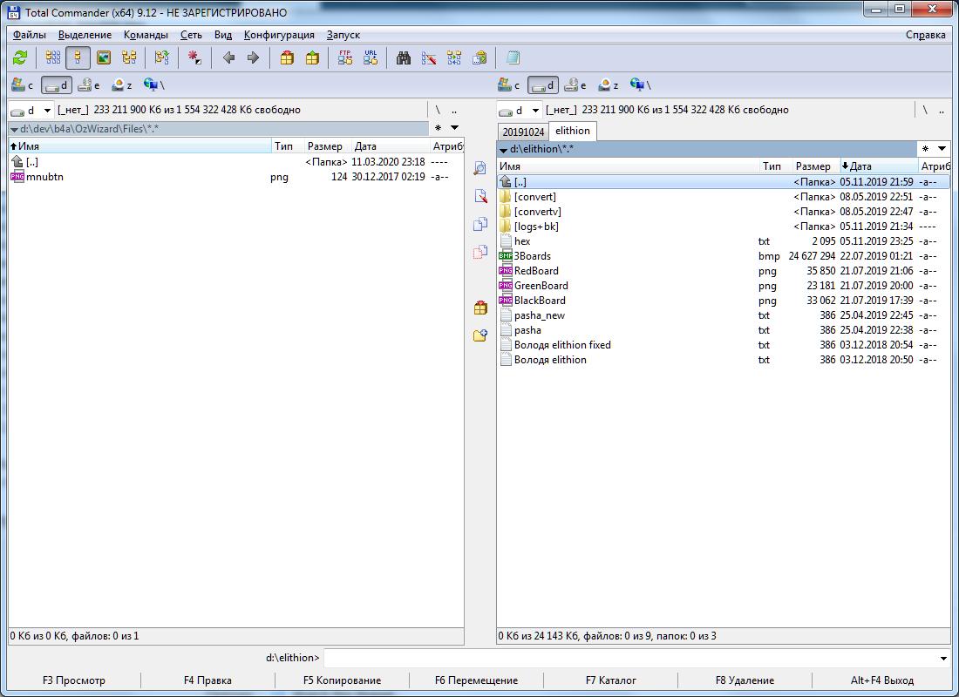Open left panel directory history arrow
The width and height of the screenshot is (959, 697).
(454, 128)
